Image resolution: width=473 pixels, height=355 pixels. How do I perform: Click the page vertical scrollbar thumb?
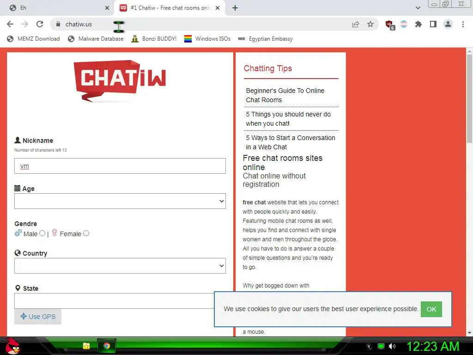470,98
